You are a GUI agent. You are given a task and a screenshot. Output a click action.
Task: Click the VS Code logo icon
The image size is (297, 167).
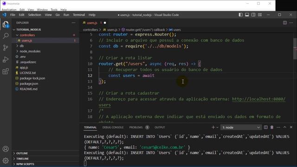[x=4, y=15]
